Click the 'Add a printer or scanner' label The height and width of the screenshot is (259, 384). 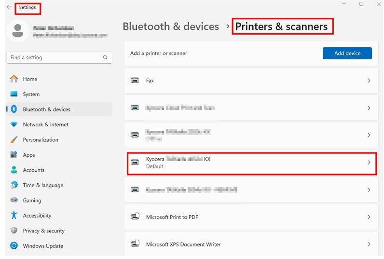(158, 53)
